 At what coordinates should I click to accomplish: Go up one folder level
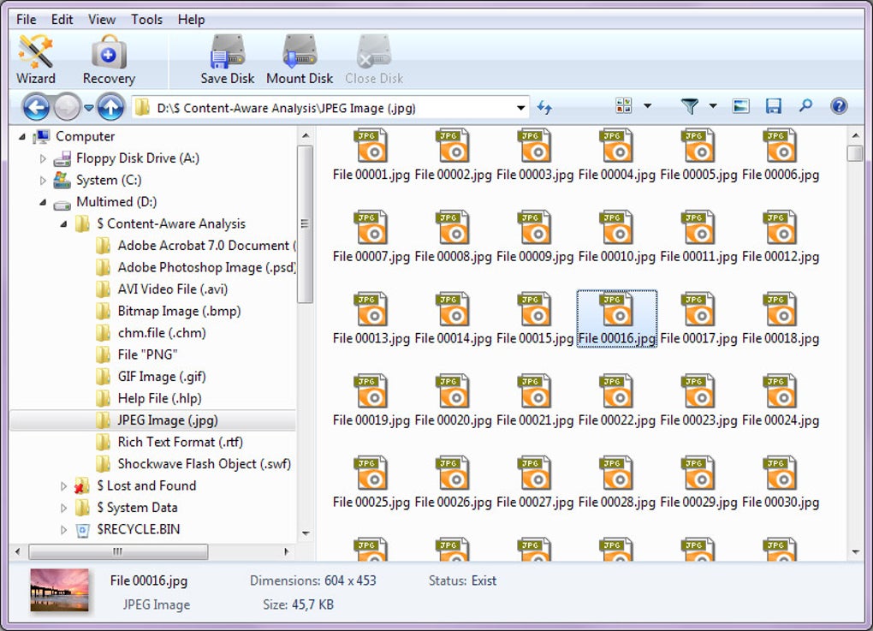click(x=110, y=106)
